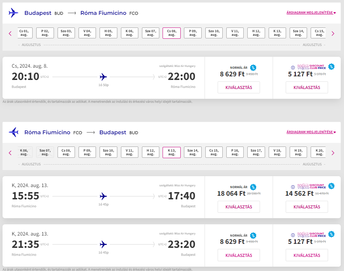Click the info icon on 21:35 flight club price
Screen dimensions: 344x271
point(293,235)
